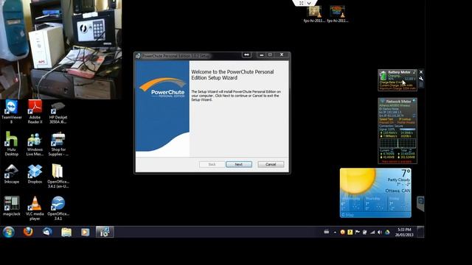Open the Shop for Supplies shortcut

coord(58,144)
